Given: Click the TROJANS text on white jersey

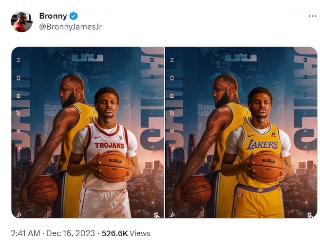Looking at the screenshot, I should click(110, 145).
